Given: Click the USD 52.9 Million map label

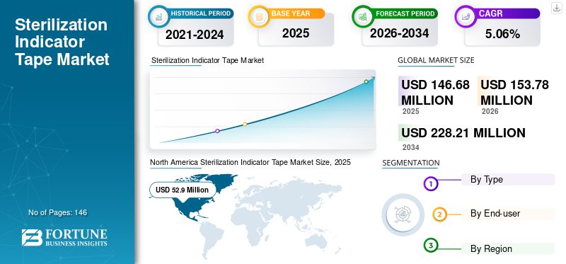Looking at the screenshot, I should 182,190.
